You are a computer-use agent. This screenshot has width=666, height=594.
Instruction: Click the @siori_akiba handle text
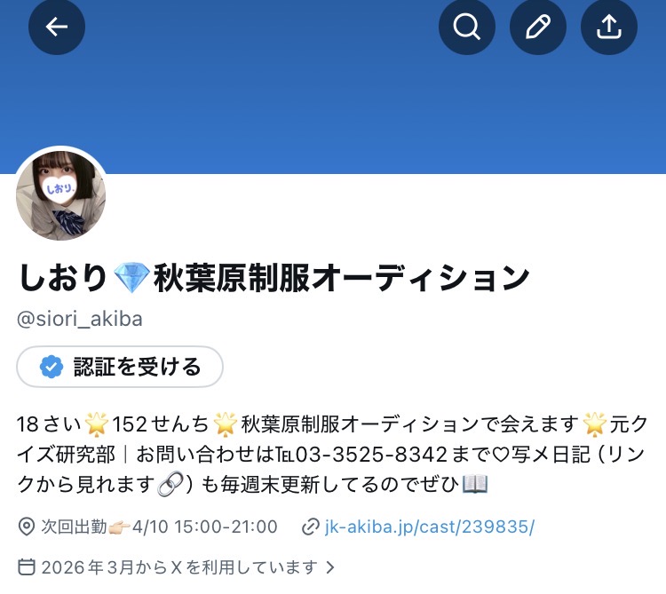pos(79,319)
